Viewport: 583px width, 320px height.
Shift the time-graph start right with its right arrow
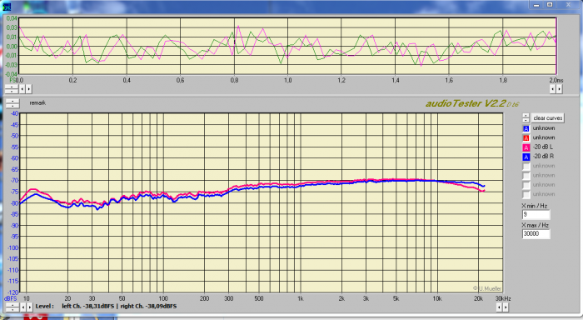click(28, 89)
